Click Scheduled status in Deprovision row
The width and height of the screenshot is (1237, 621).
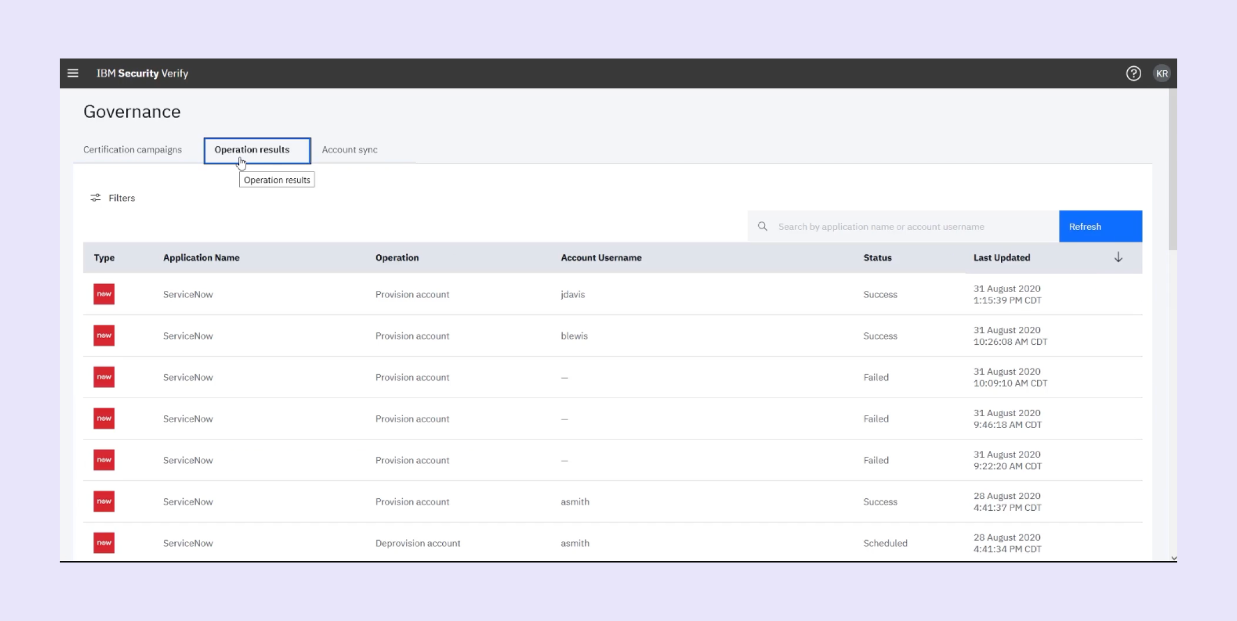coord(885,543)
